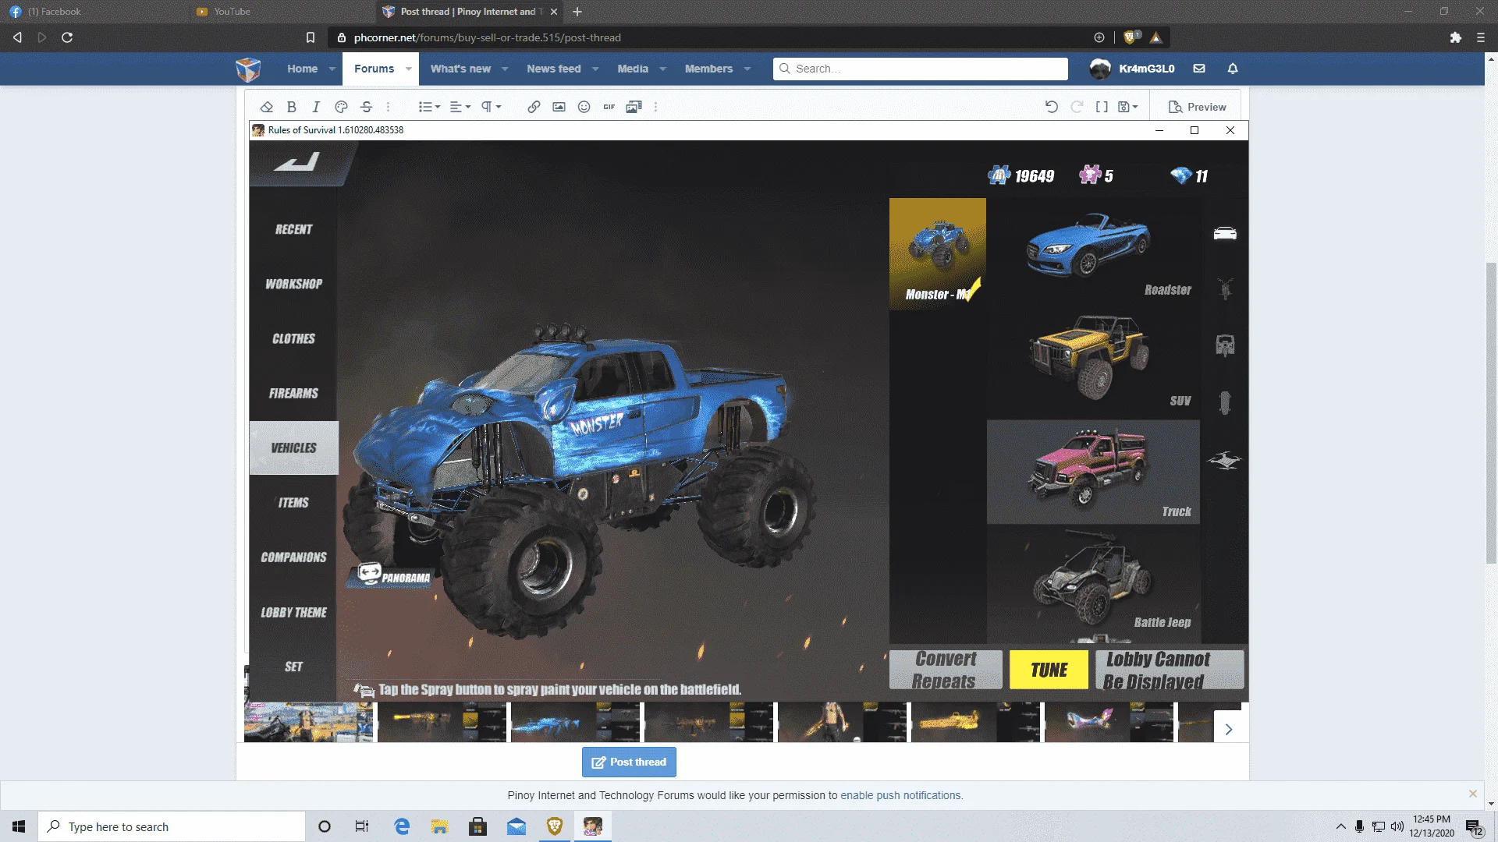Open the browser extensions puzzle icon

(1455, 37)
